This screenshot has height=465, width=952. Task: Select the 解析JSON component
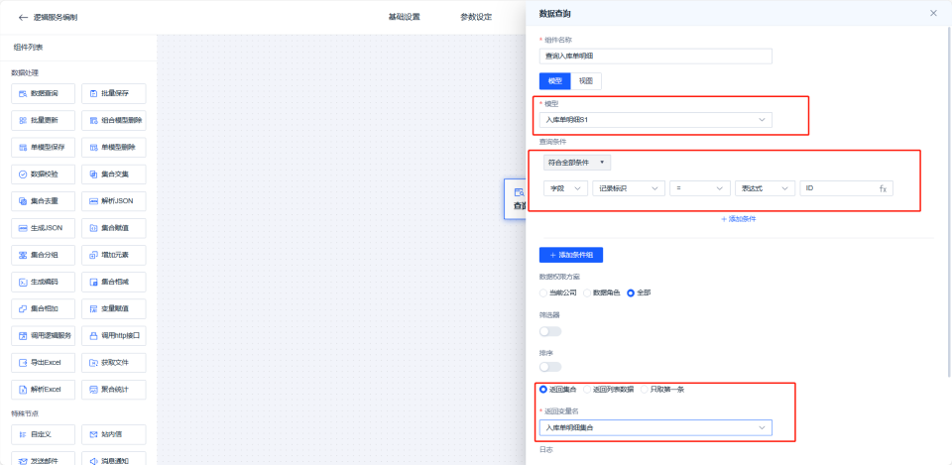click(113, 201)
